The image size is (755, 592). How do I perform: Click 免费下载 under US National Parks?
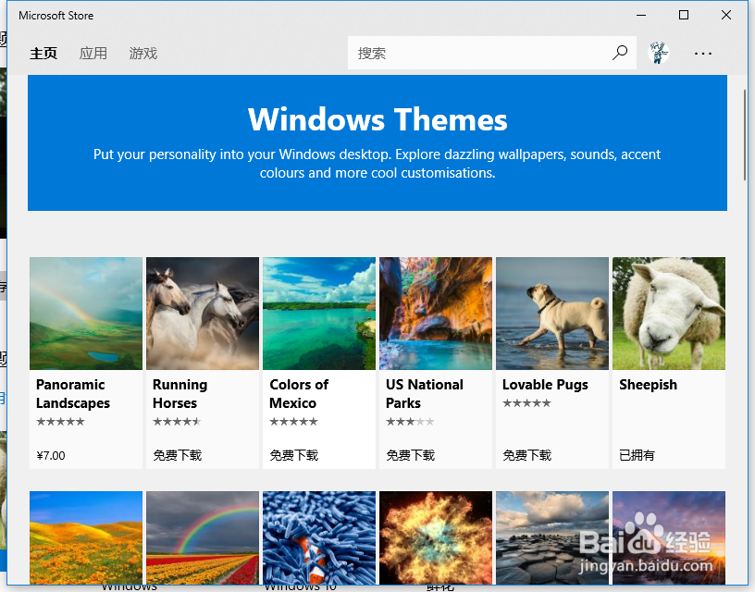tap(410, 455)
